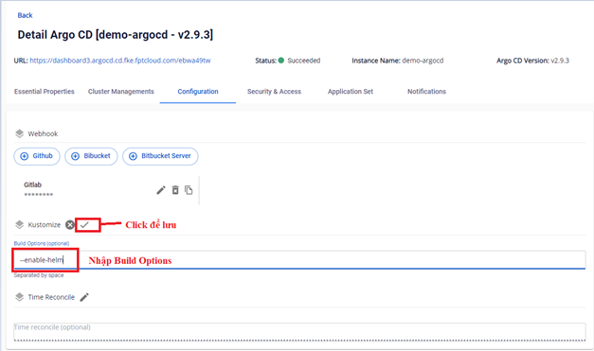Screen dimensions: 594x351
Task: Cancel Kustomize editing with the X icon
Action: 70,224
